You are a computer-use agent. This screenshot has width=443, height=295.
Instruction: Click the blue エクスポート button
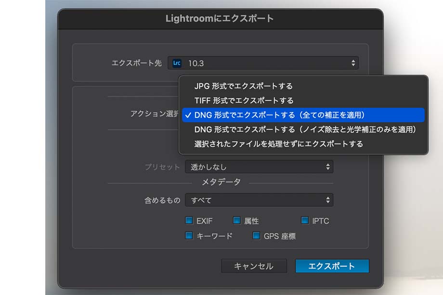(332, 266)
